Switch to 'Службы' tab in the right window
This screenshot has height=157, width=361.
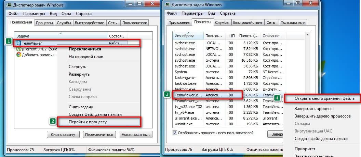(223, 22)
